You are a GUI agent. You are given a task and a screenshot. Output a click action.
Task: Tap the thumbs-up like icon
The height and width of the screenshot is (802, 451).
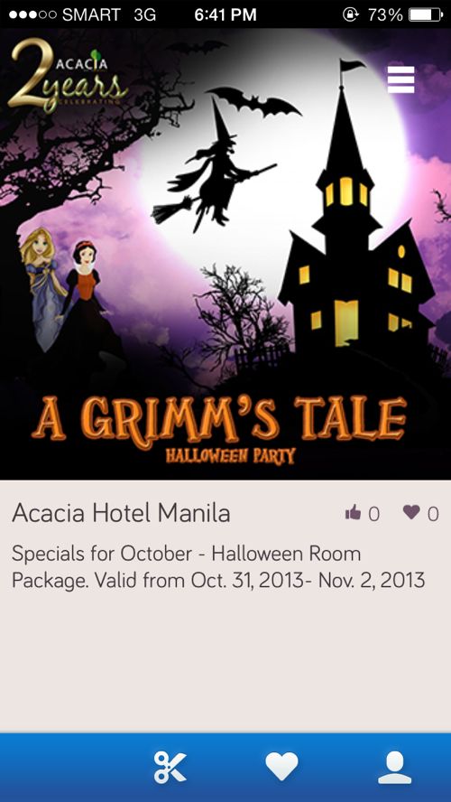353,512
